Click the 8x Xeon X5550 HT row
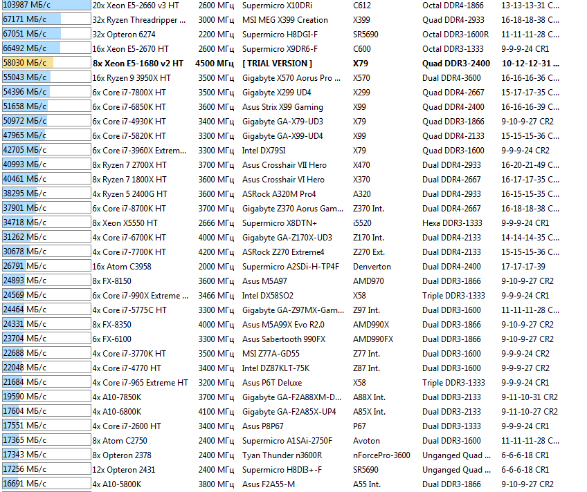 pos(125,224)
